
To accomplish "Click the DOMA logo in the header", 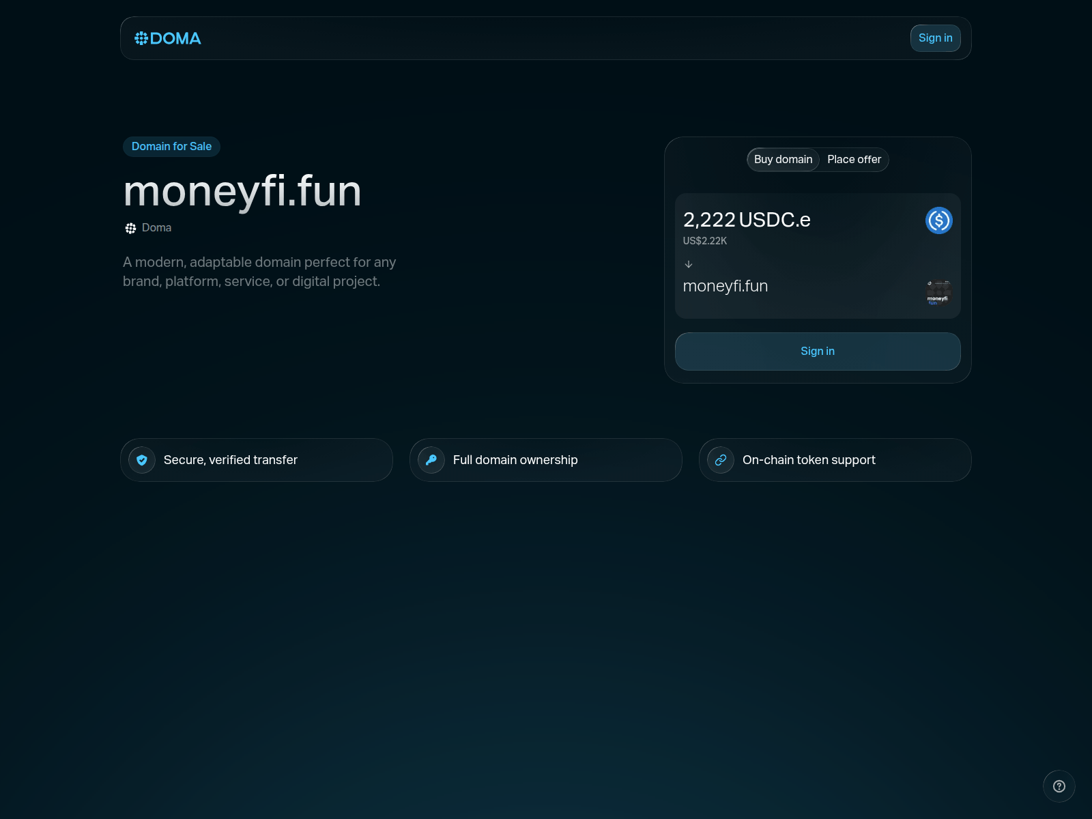I will coord(168,38).
